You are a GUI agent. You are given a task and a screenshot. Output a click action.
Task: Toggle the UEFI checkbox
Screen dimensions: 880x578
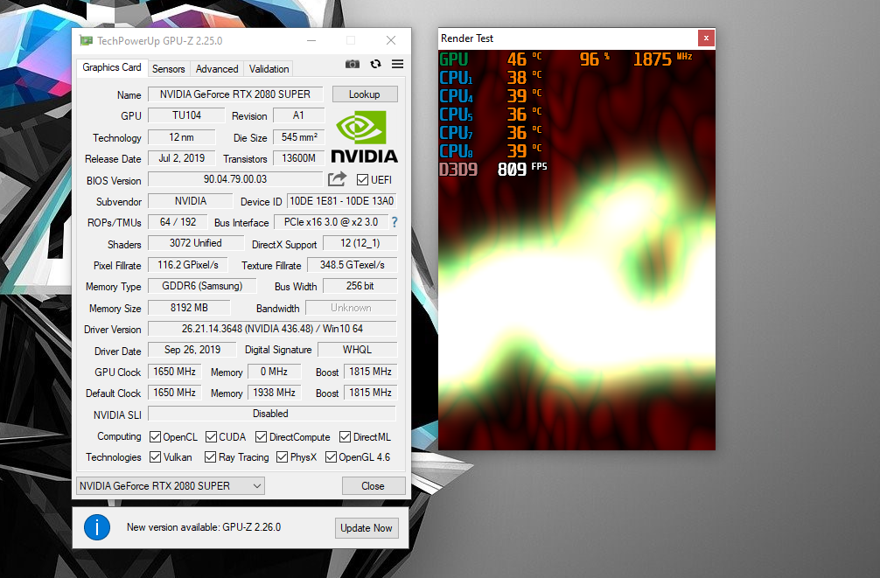[362, 179]
